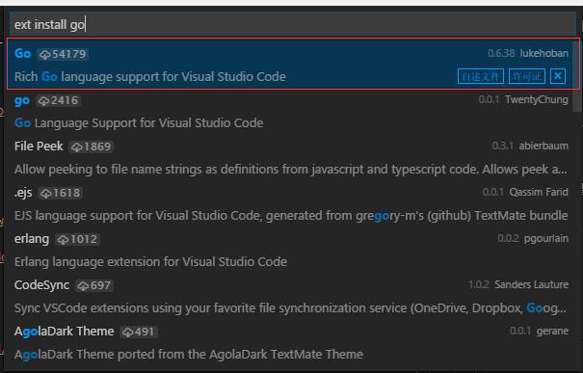Click version '0.0.1' next to Qassim Farid
The width and height of the screenshot is (583, 373).
tap(493, 192)
